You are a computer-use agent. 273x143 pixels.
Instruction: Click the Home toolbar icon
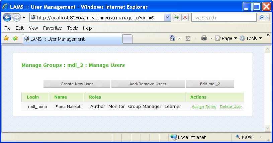(x=173, y=38)
